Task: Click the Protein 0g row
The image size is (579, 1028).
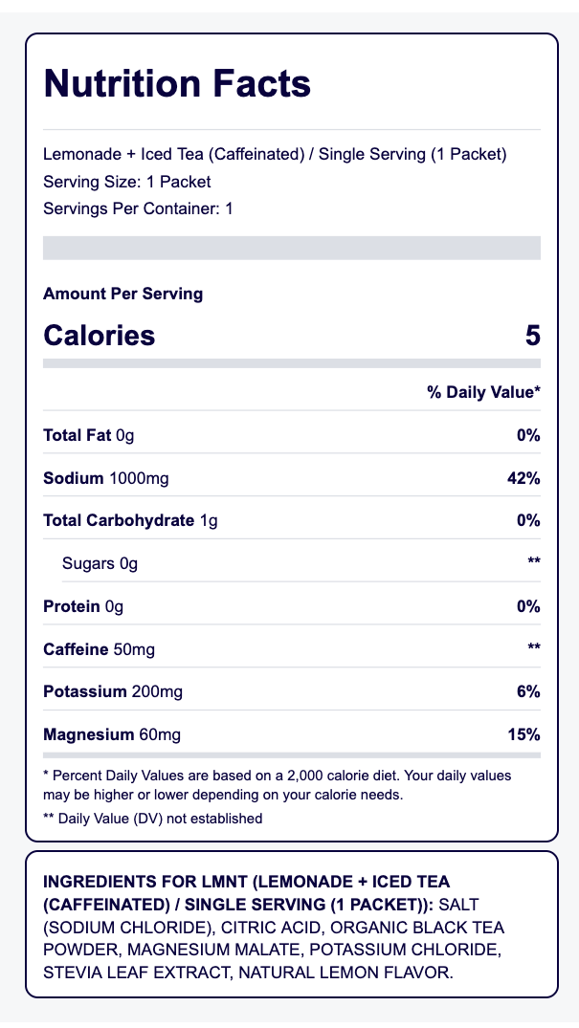Action: click(292, 606)
